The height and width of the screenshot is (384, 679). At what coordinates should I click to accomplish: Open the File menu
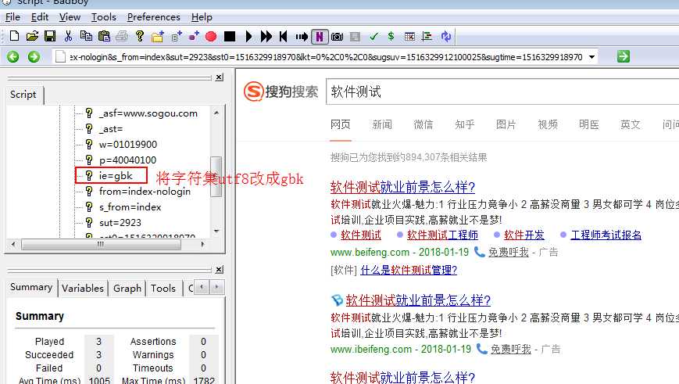click(13, 17)
